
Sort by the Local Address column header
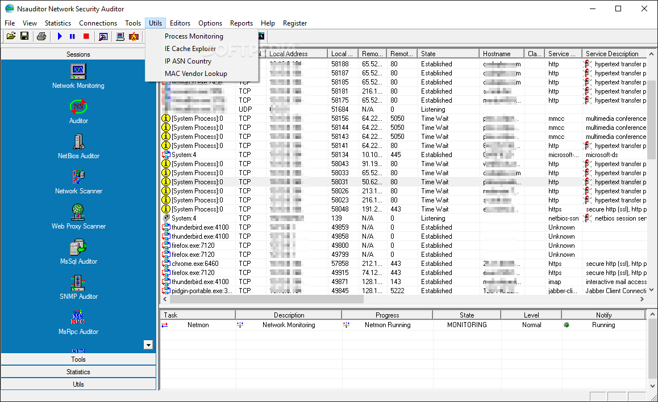296,54
